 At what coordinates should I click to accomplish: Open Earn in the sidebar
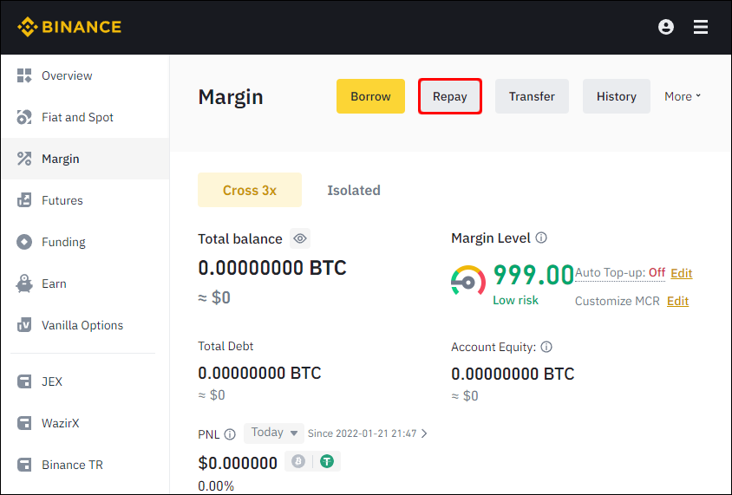pyautogui.click(x=86, y=283)
